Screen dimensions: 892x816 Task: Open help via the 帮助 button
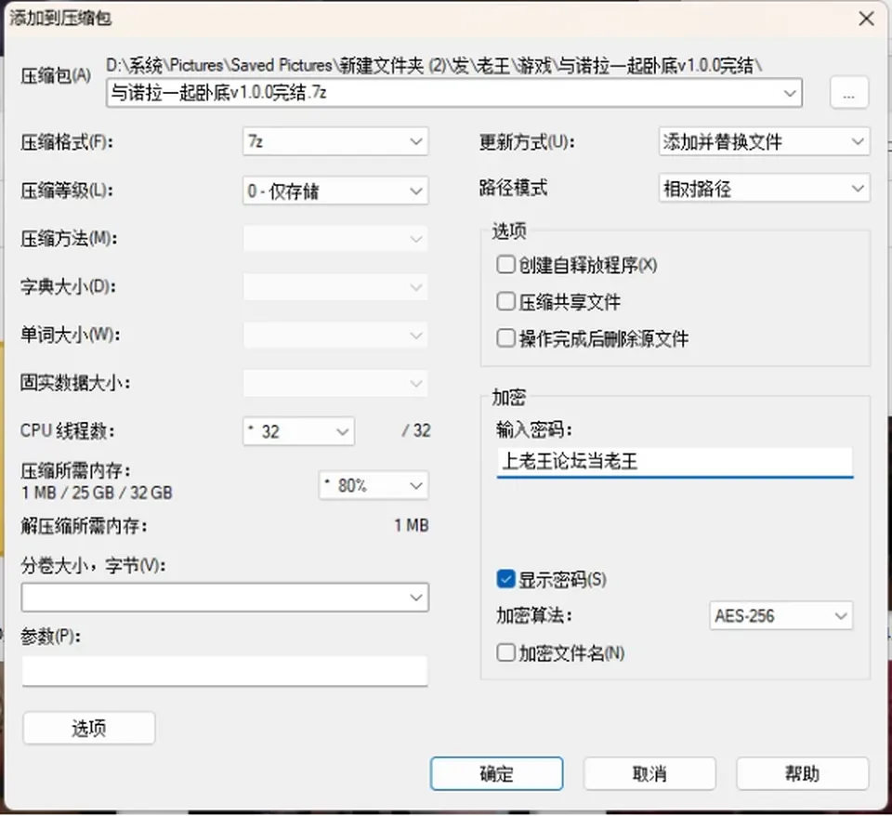point(803,773)
